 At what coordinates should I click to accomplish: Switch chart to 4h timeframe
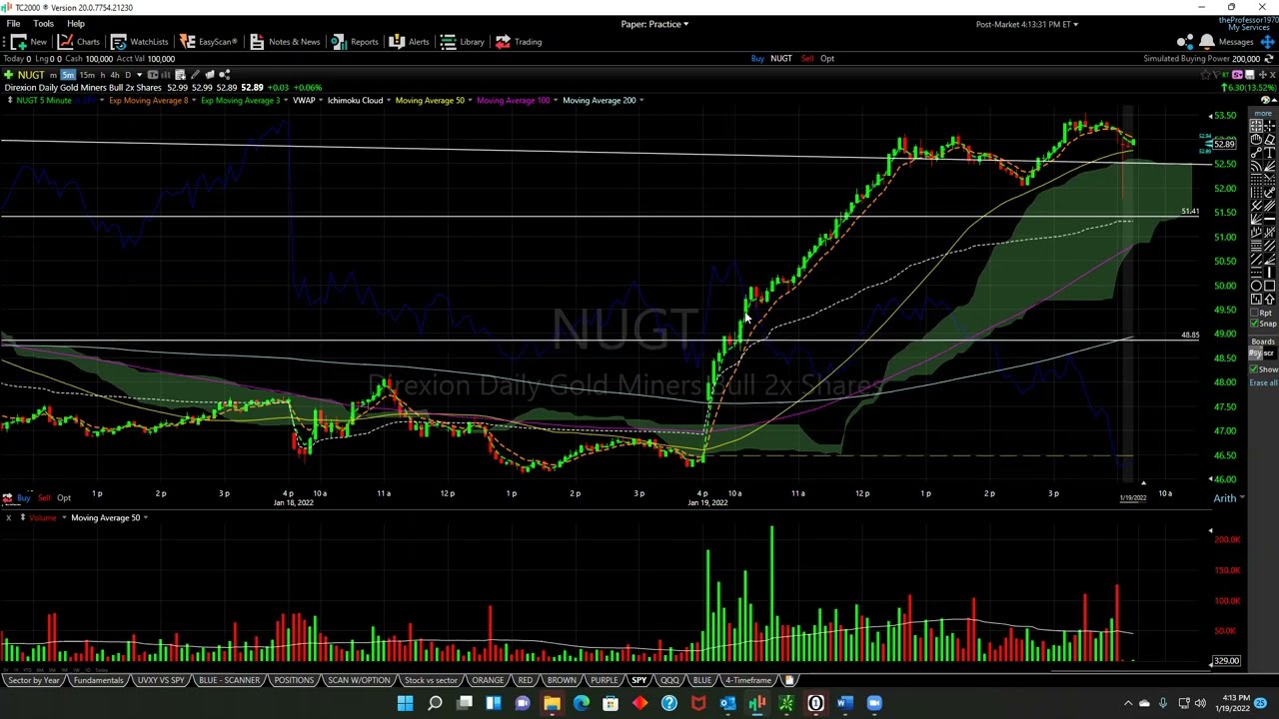[x=115, y=75]
